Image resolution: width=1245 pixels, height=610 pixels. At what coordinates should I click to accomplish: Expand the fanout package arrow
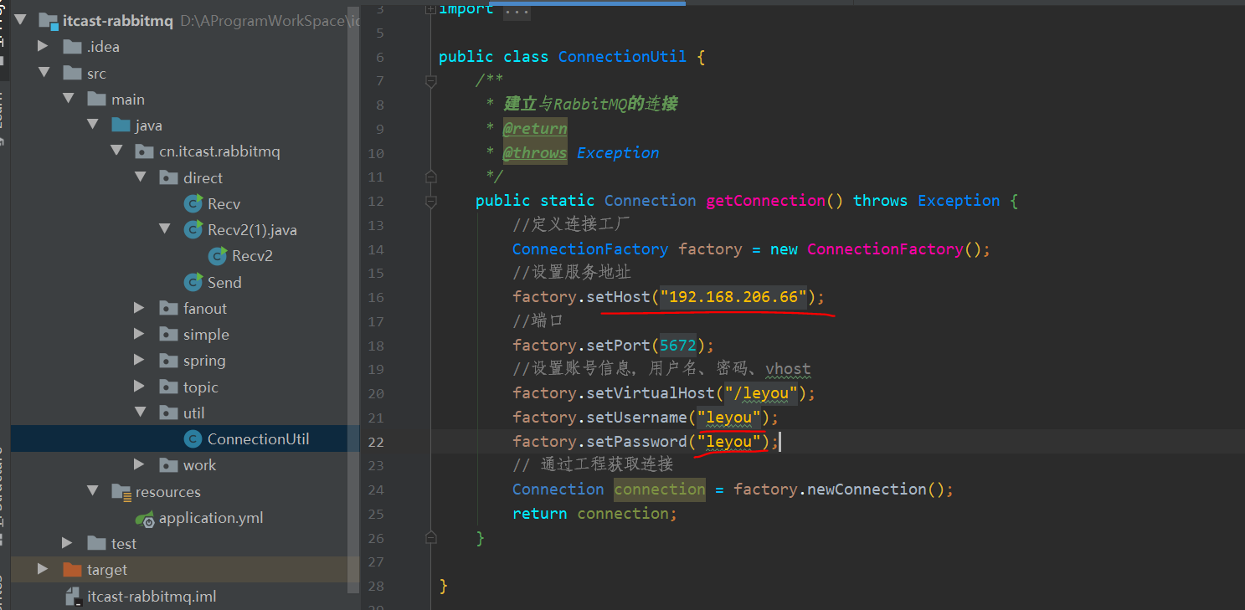140,308
